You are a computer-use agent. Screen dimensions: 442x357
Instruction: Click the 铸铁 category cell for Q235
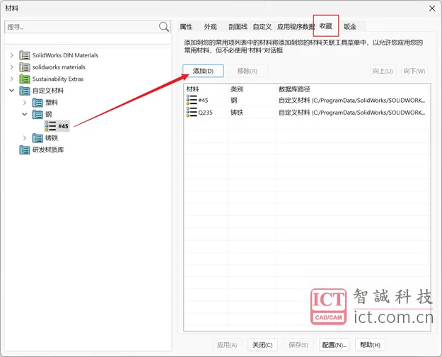(x=237, y=112)
